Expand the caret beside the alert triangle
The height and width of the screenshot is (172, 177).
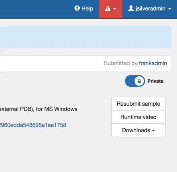pos(115,9)
